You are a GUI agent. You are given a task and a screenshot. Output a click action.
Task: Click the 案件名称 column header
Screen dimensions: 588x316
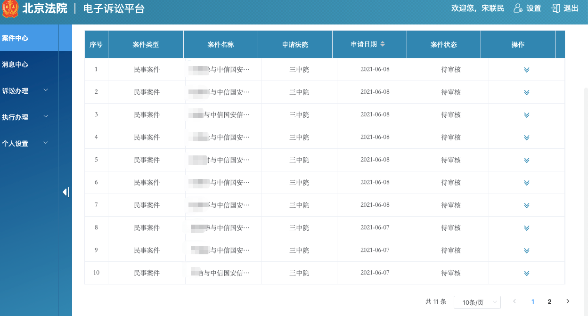220,44
